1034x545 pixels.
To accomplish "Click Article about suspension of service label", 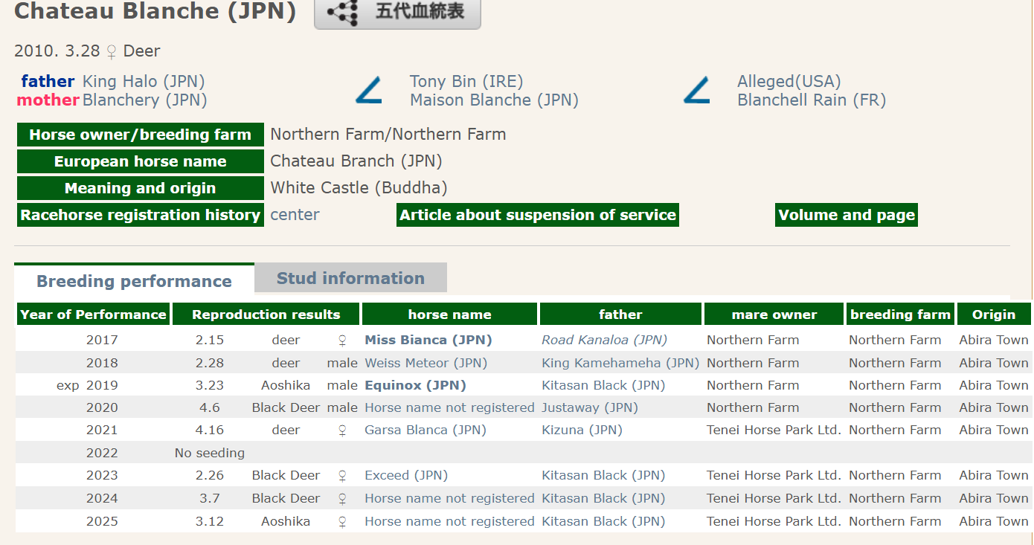I will pos(538,215).
